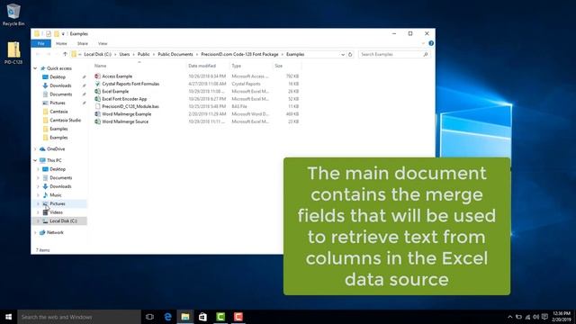This screenshot has height=324, width=576.
Task: Click the back navigation arrow
Action: pyautogui.click(x=38, y=54)
